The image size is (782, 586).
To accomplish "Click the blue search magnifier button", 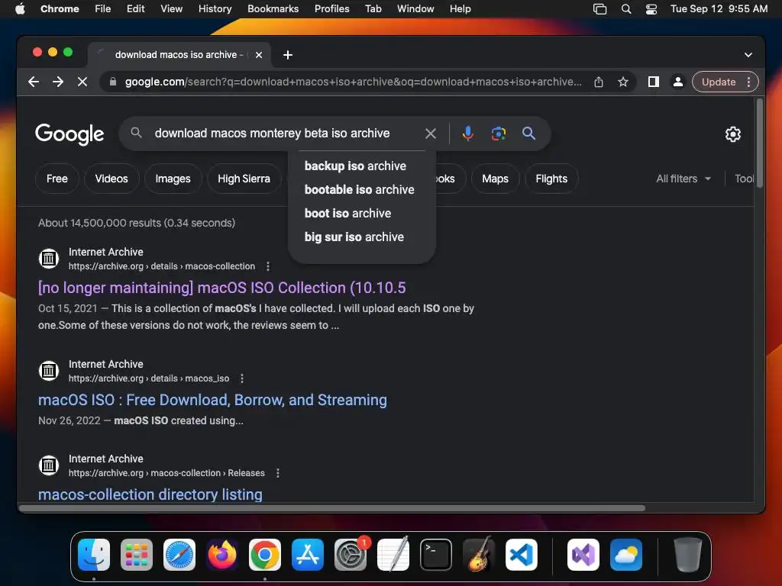I will coord(528,133).
